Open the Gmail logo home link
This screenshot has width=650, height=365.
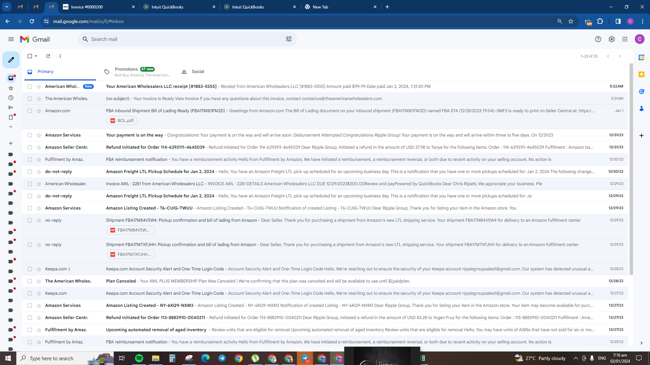pos(35,39)
